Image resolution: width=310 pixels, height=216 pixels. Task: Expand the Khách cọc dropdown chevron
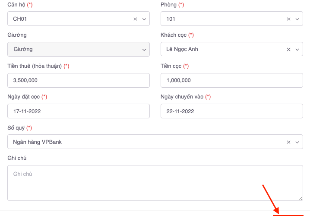point(297,50)
